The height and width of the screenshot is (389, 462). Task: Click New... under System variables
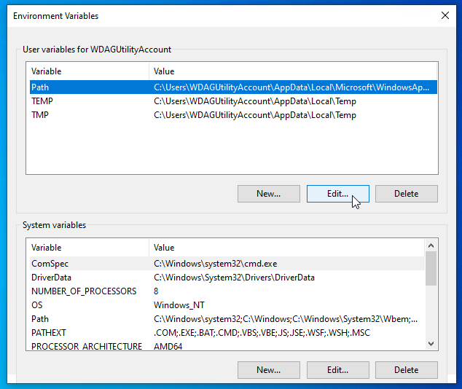pyautogui.click(x=268, y=370)
